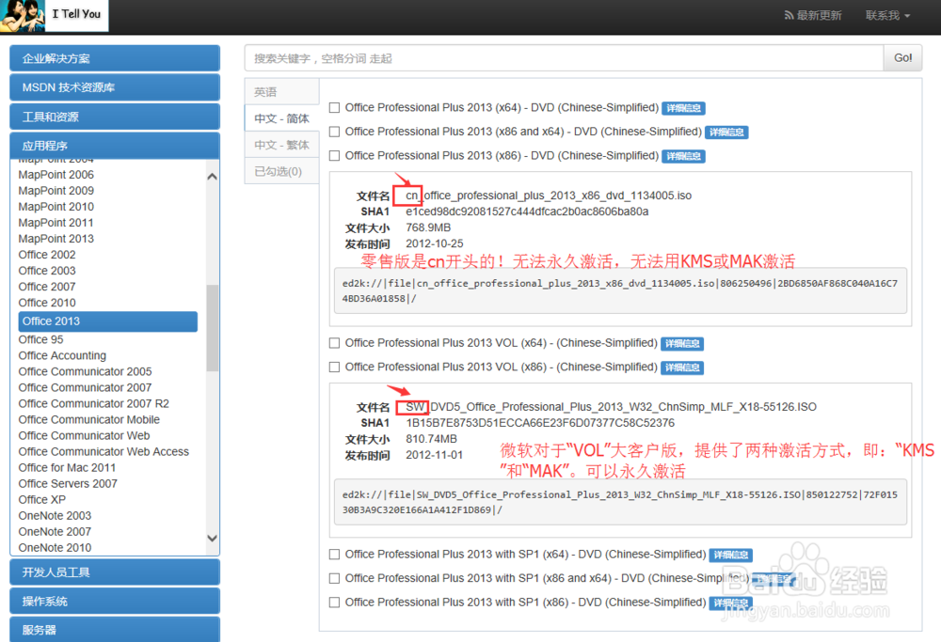The width and height of the screenshot is (941, 642).
Task: Select MapPoint 2013 in the list
Action: point(56,239)
